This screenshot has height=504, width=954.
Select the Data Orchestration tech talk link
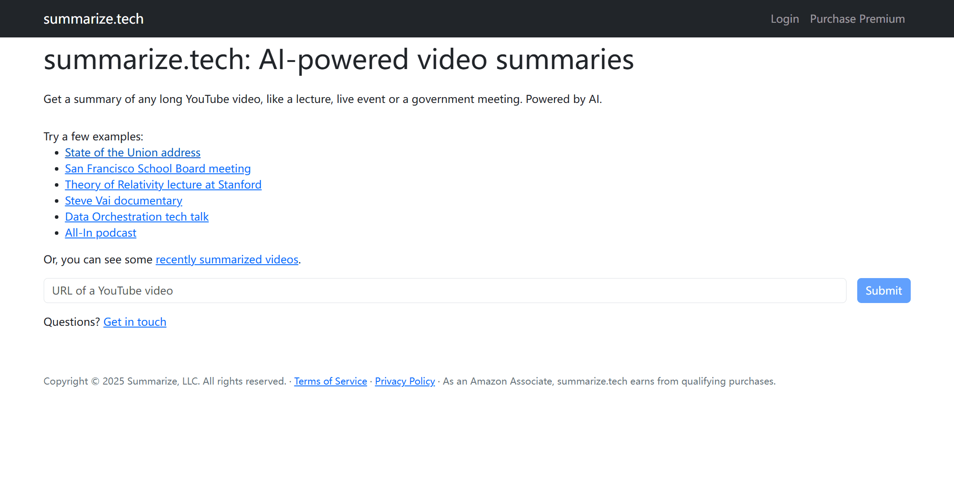click(136, 217)
